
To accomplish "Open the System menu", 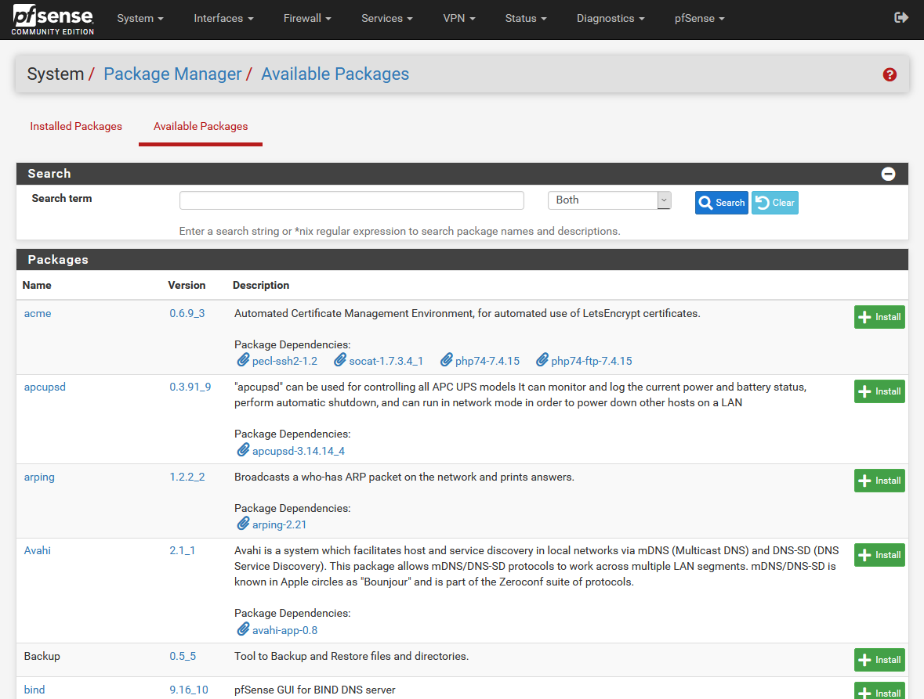I will pyautogui.click(x=140, y=18).
